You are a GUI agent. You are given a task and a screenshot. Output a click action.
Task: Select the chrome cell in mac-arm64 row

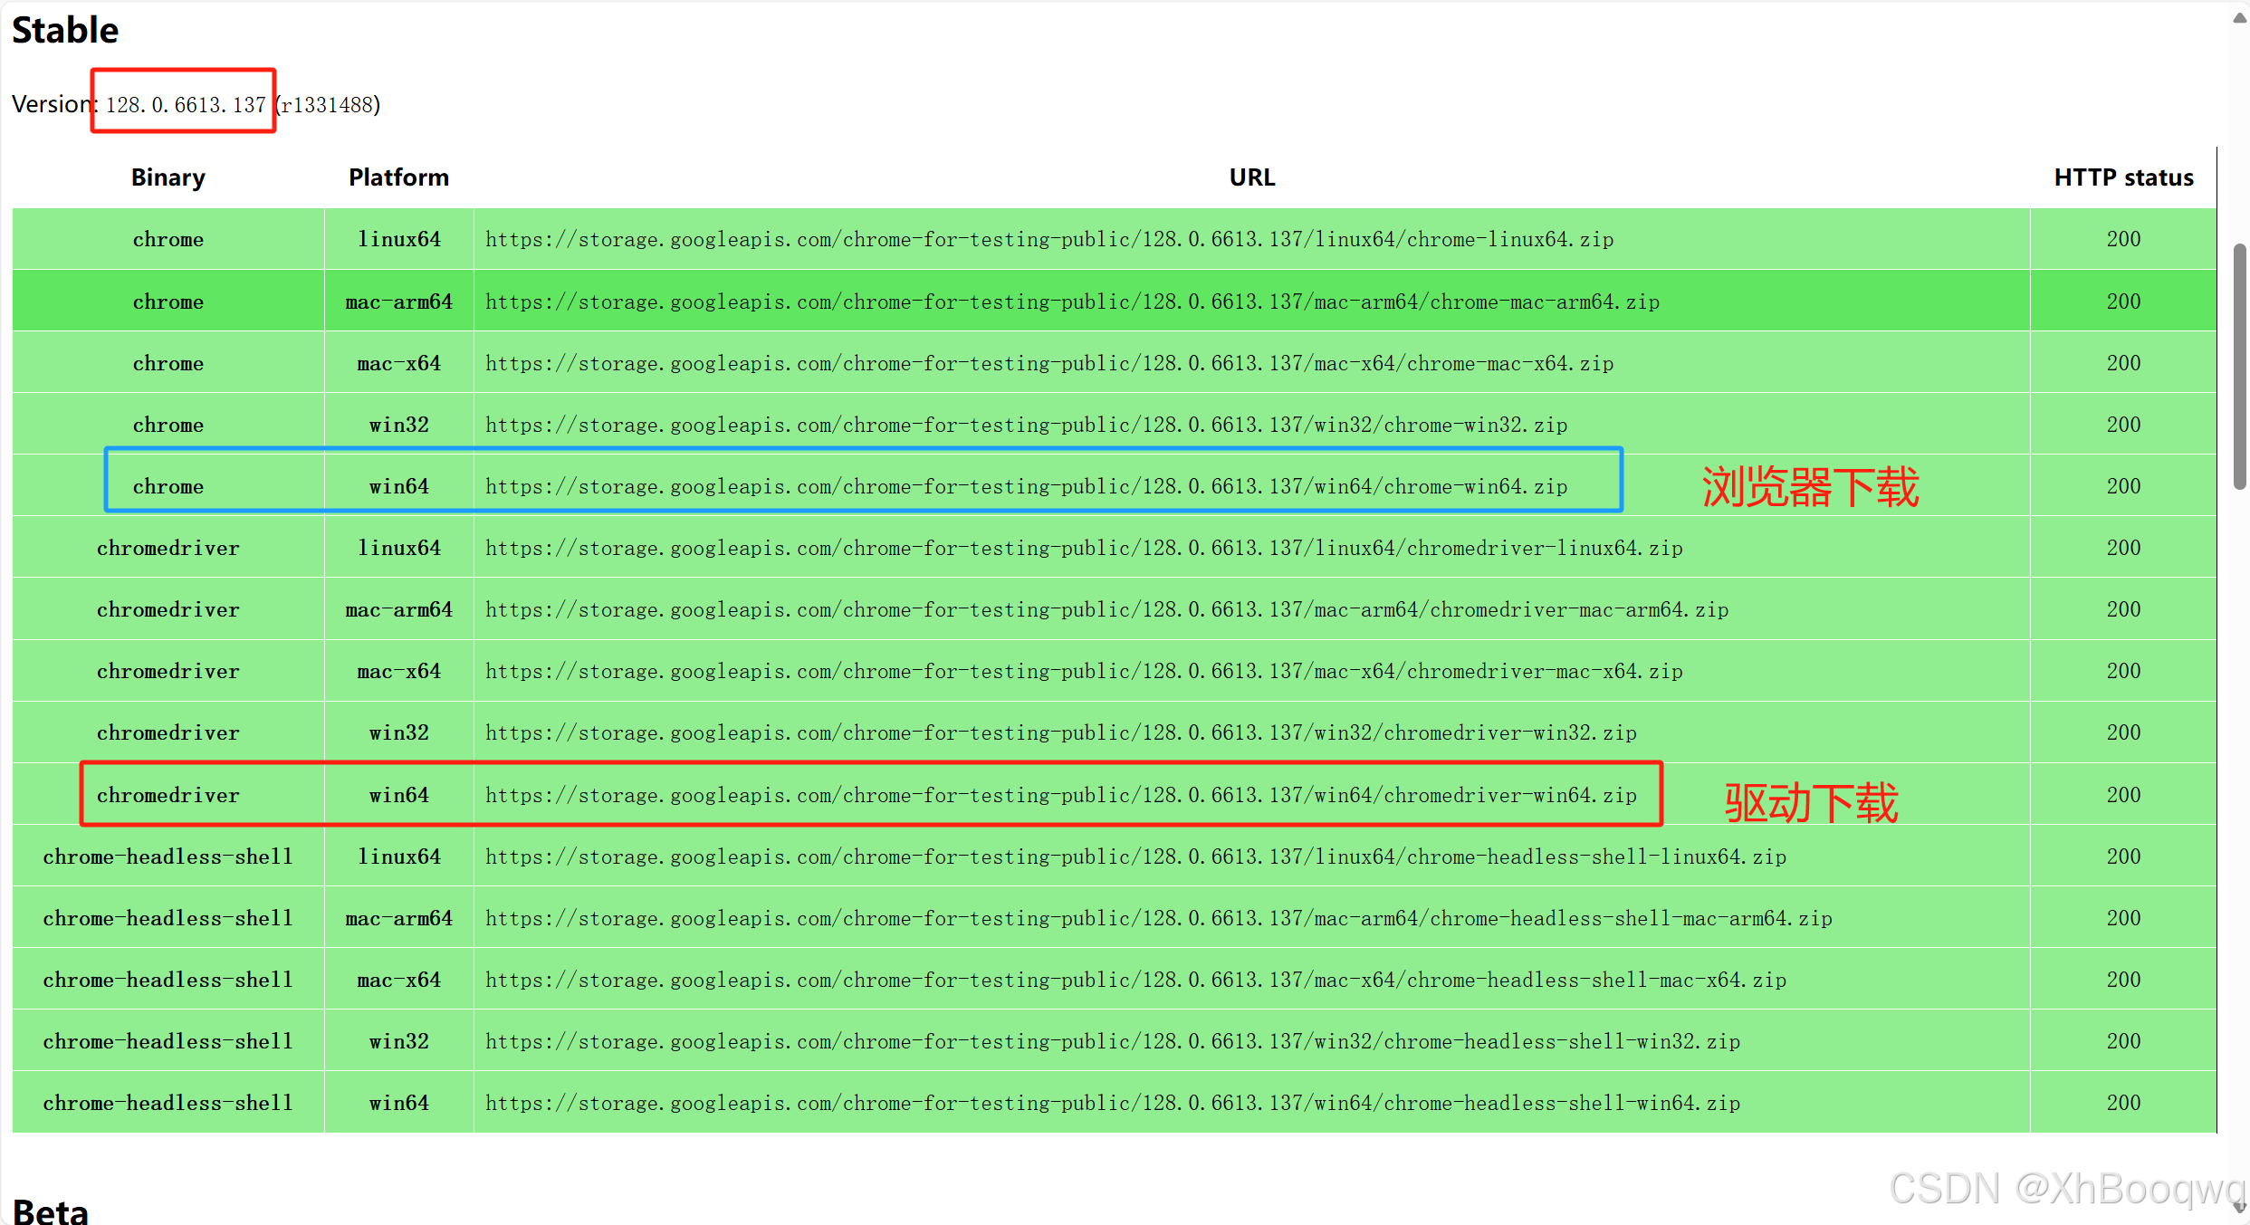(x=168, y=301)
